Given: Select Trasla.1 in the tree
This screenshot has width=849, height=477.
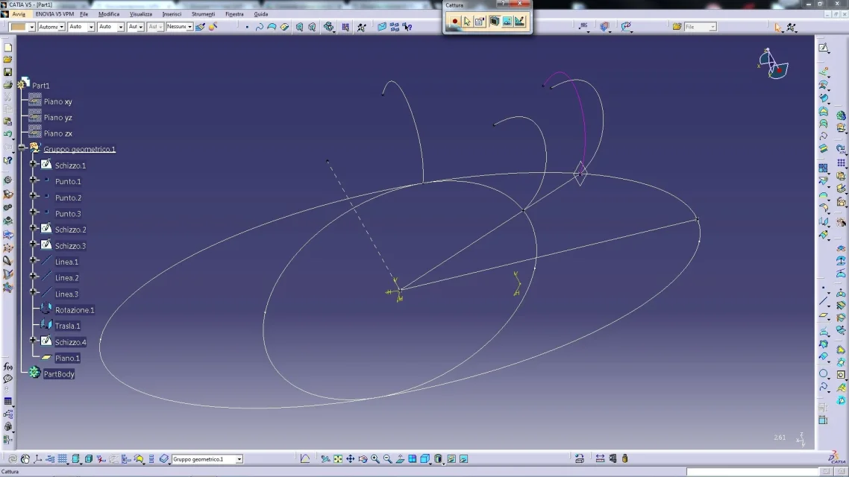Looking at the screenshot, I should click(68, 326).
